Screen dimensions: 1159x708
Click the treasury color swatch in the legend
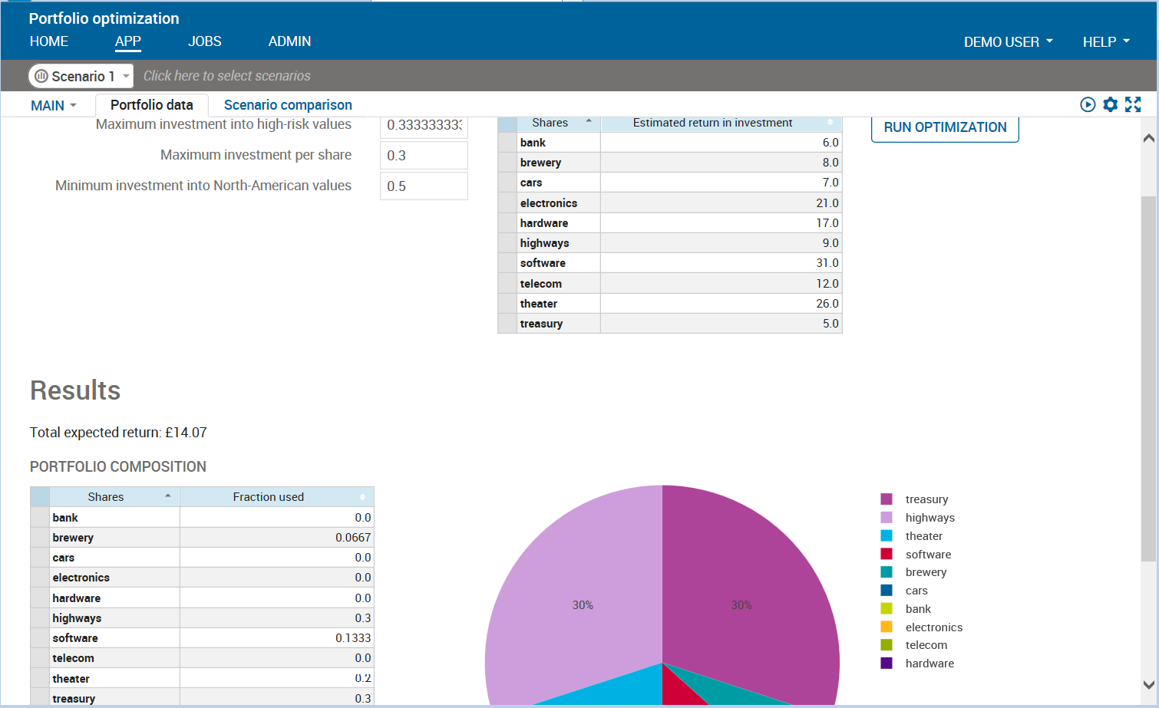click(x=886, y=499)
